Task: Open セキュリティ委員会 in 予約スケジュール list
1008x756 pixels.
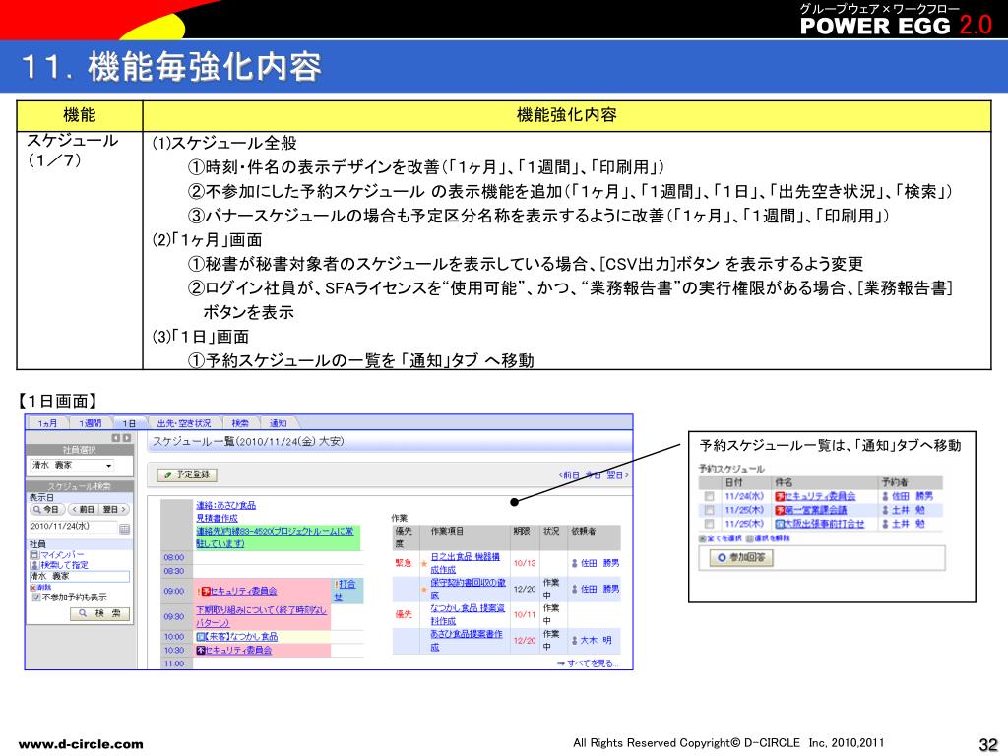Action: pyautogui.click(x=820, y=496)
